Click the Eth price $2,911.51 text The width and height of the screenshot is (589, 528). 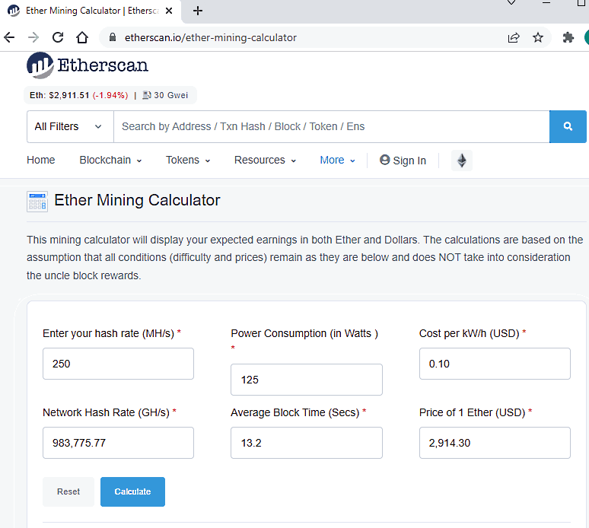(x=59, y=95)
